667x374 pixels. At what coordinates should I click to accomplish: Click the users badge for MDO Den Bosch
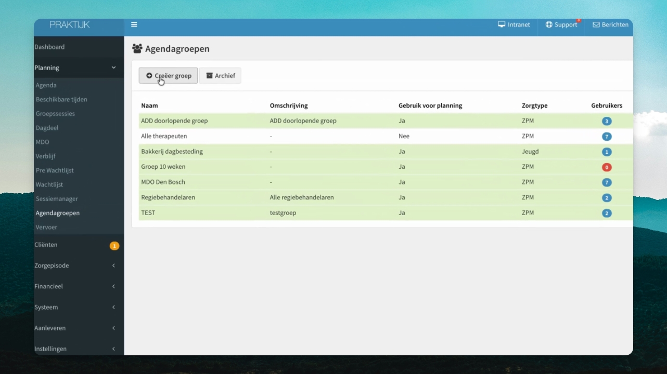click(x=607, y=182)
